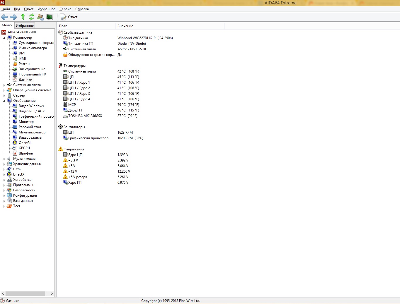
Task: Click the Портативный ПК laptop icon
Action: (x=15, y=74)
